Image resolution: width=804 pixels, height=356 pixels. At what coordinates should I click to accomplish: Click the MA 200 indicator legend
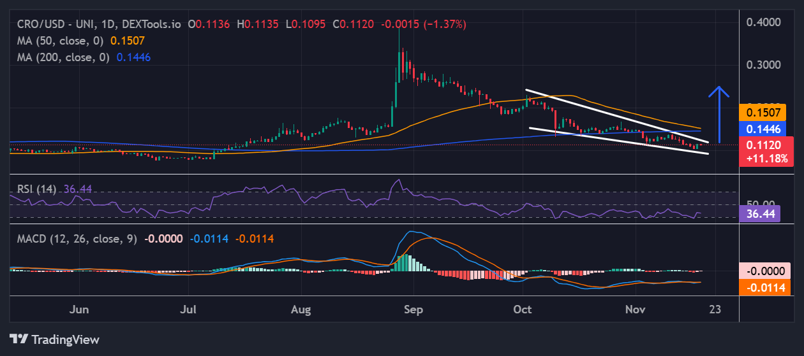[61, 57]
